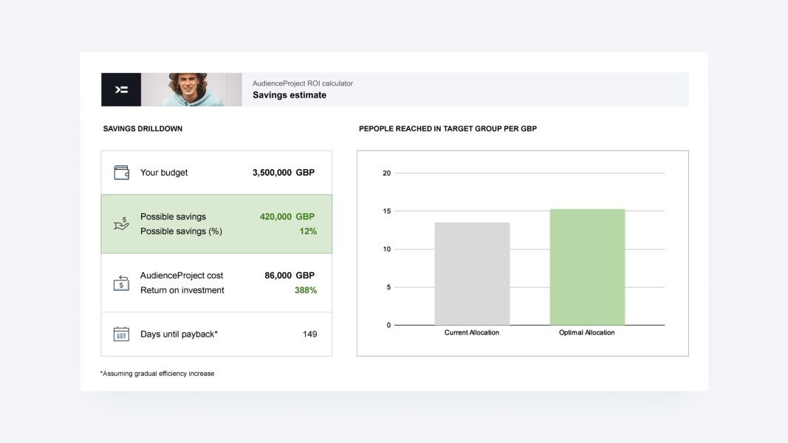This screenshot has width=788, height=443.
Task: Click the Savings Drilldown heading
Action: point(143,129)
